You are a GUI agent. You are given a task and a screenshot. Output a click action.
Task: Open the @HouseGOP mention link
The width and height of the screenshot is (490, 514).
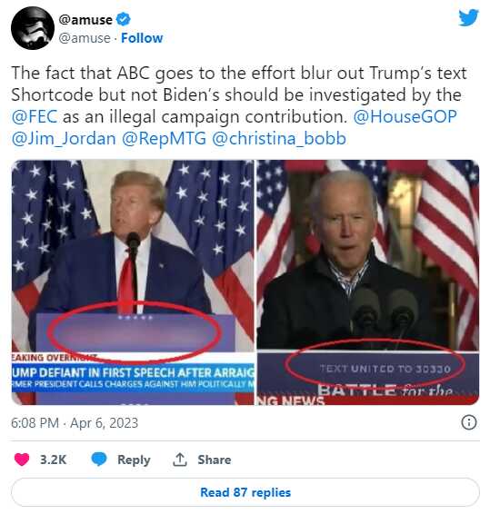click(405, 117)
